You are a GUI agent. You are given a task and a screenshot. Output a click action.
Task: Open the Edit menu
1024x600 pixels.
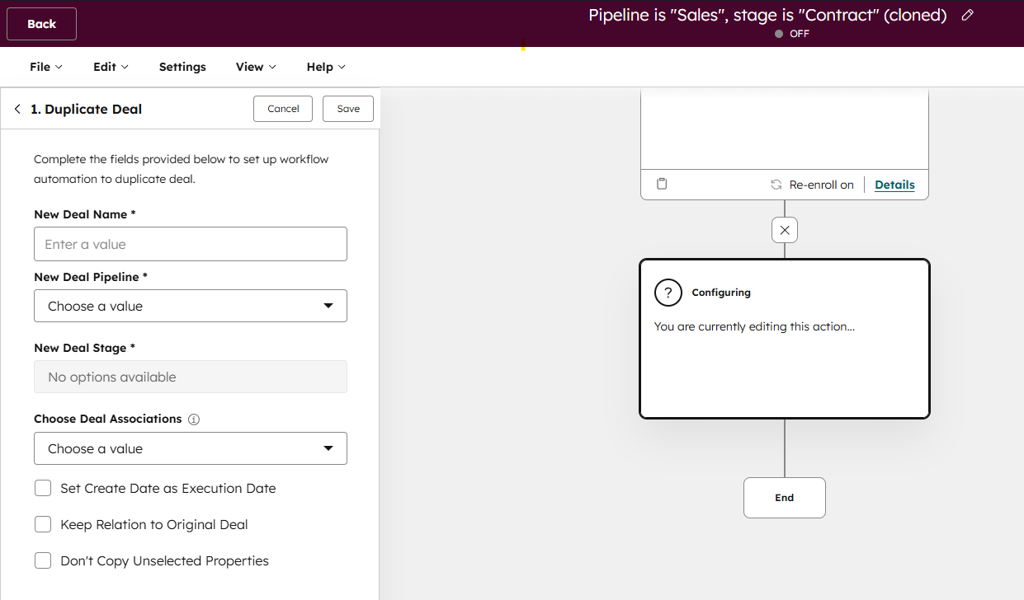click(x=111, y=67)
